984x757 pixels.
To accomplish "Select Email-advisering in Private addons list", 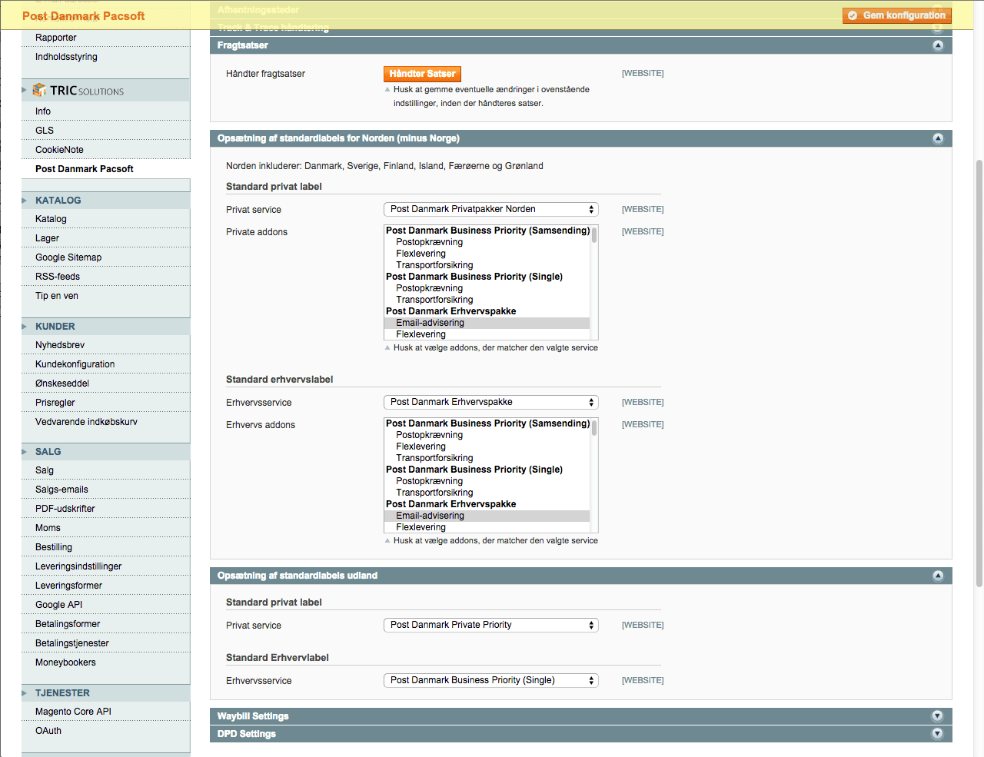I will (x=430, y=323).
